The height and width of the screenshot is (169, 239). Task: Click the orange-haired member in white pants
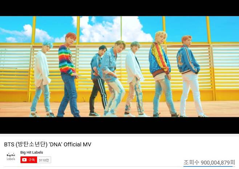click(190, 76)
